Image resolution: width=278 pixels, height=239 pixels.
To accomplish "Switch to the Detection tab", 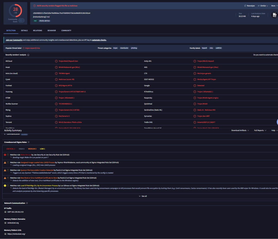I will (11, 31).
